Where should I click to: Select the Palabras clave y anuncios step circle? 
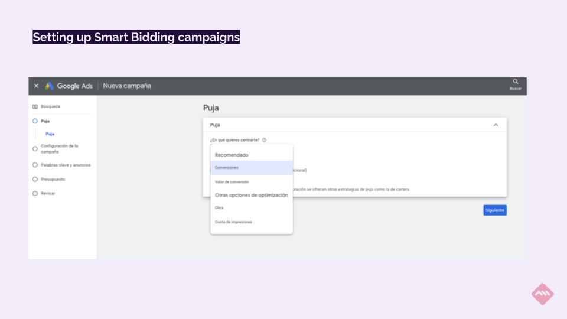(35, 165)
